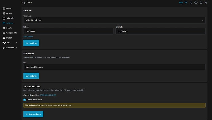Screen dimensions: 212x120
Task: Open the Components menu item
Action: point(11,33)
